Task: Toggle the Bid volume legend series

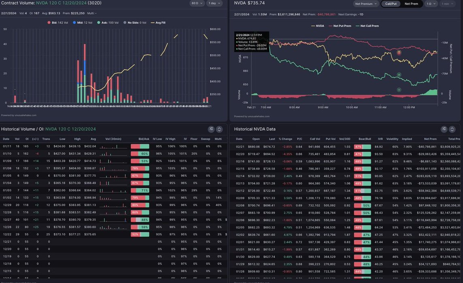Action: (58, 23)
